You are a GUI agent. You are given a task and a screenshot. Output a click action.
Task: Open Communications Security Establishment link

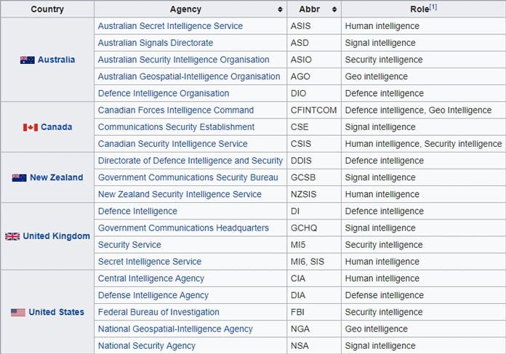(176, 127)
